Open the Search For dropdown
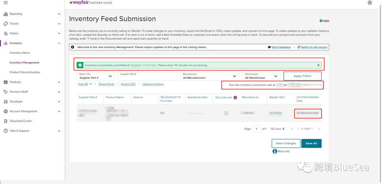 pyautogui.click(x=95, y=76)
